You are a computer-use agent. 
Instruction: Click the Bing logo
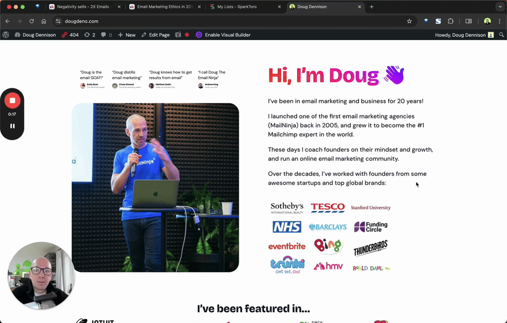tap(328, 245)
